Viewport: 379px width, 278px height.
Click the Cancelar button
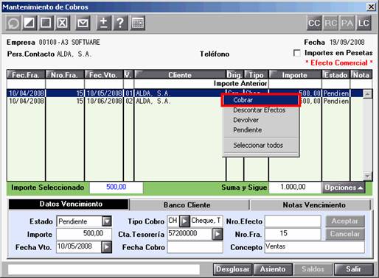pyautogui.click(x=345, y=234)
